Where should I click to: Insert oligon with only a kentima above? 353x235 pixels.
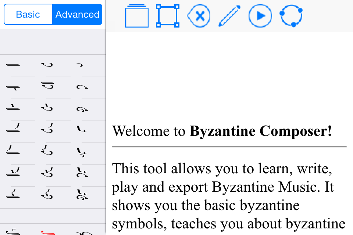pos(13,107)
